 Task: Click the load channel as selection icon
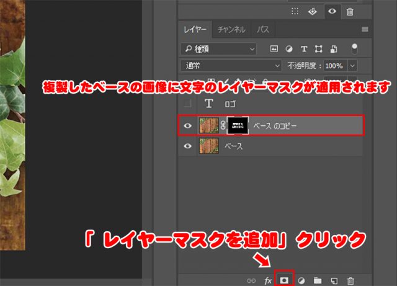[295, 11]
